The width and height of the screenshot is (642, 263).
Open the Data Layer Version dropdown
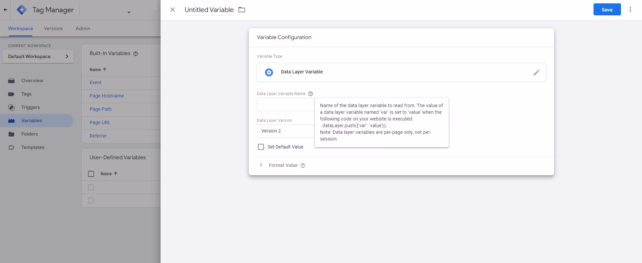(286, 131)
